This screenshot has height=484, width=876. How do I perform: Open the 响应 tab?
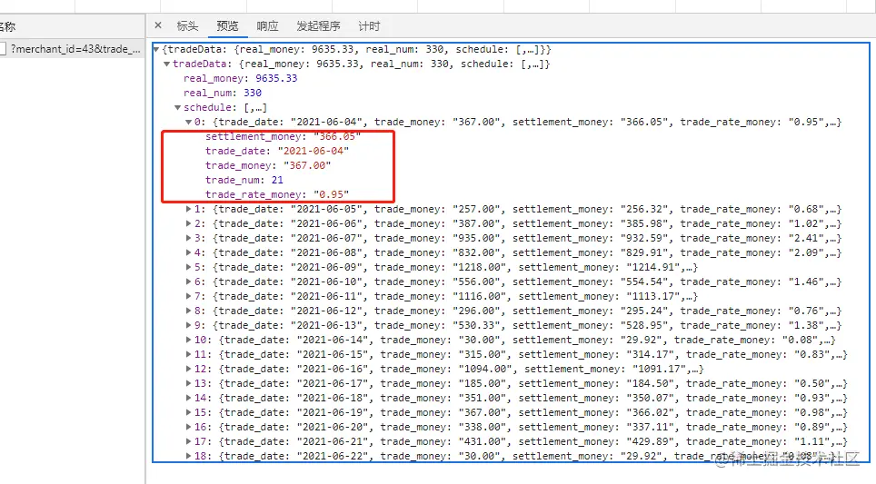(267, 25)
